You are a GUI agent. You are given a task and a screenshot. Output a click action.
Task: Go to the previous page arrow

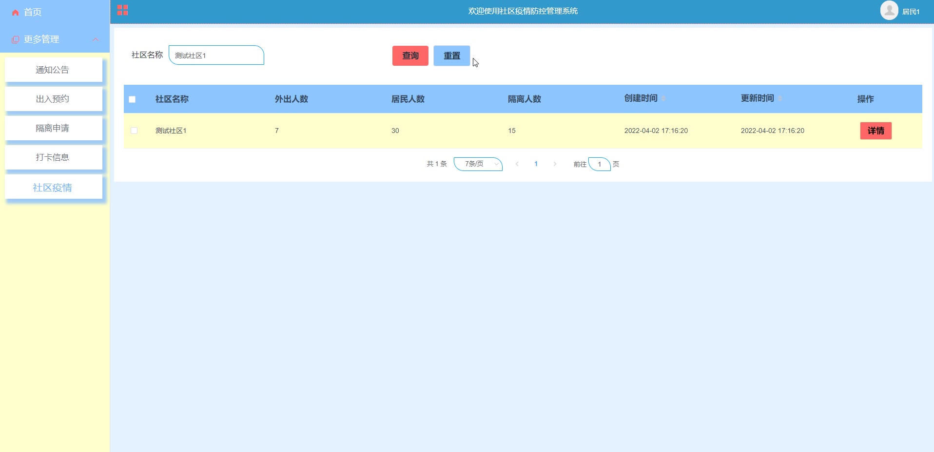click(517, 164)
